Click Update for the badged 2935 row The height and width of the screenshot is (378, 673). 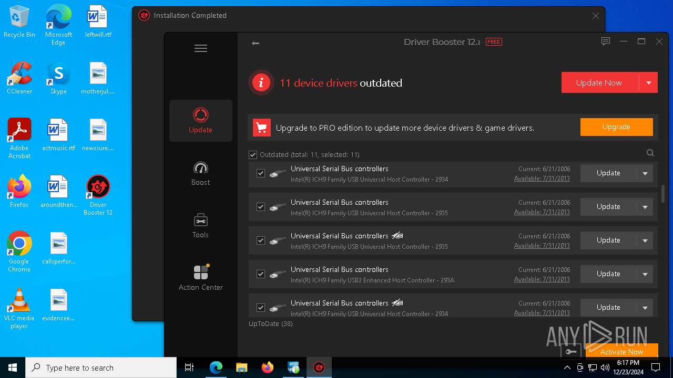608,240
